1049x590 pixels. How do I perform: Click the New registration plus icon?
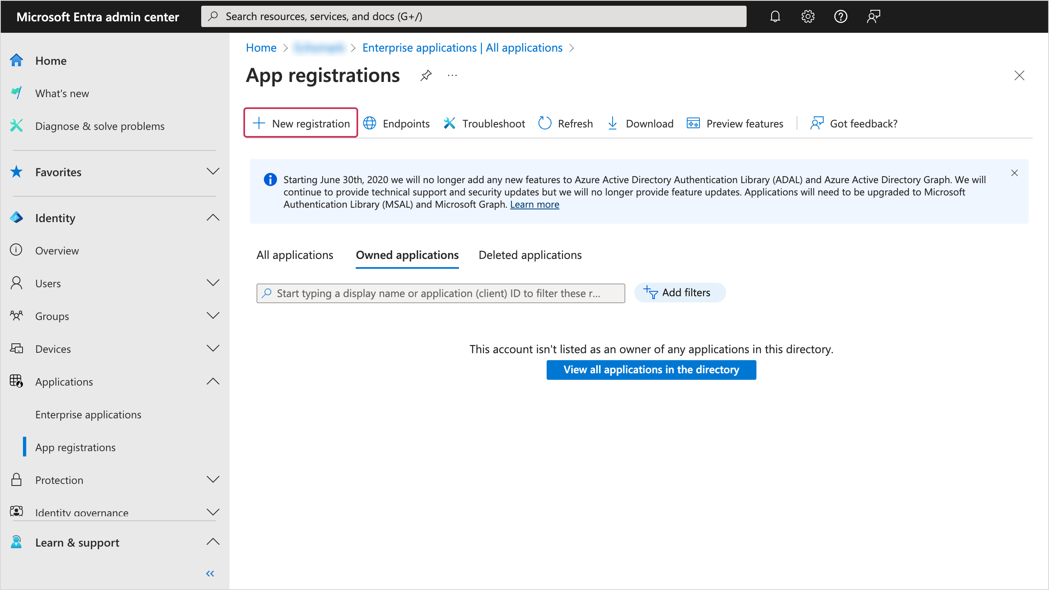coord(259,123)
